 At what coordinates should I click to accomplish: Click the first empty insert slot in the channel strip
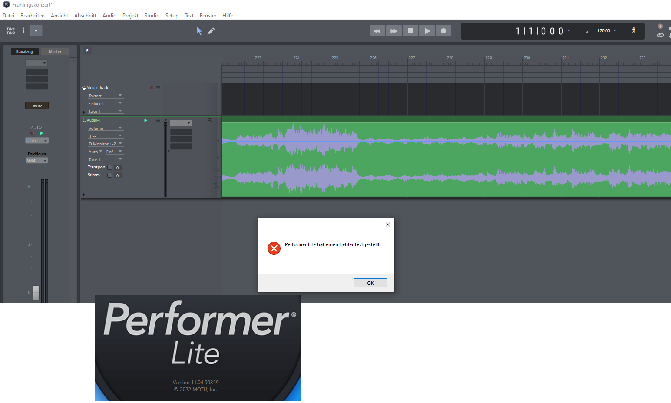[x=37, y=72]
